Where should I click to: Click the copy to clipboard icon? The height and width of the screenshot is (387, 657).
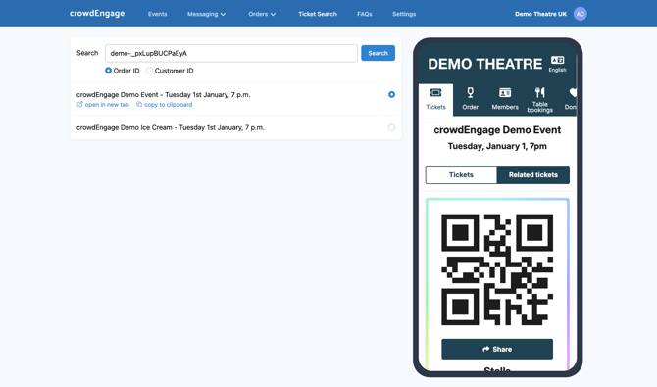pyautogui.click(x=139, y=104)
